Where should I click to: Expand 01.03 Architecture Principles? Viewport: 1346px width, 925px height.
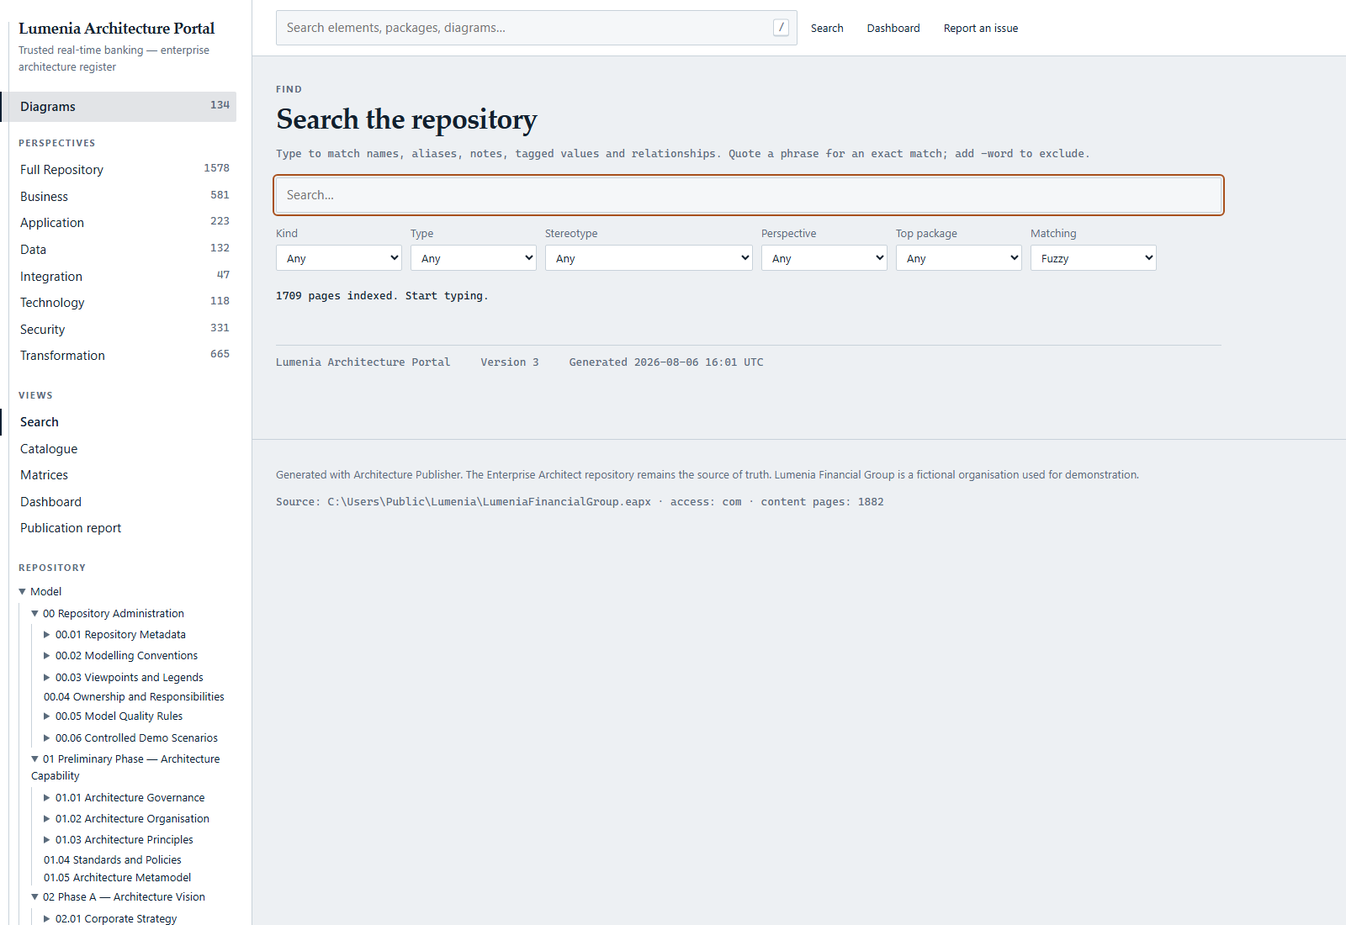coord(47,840)
